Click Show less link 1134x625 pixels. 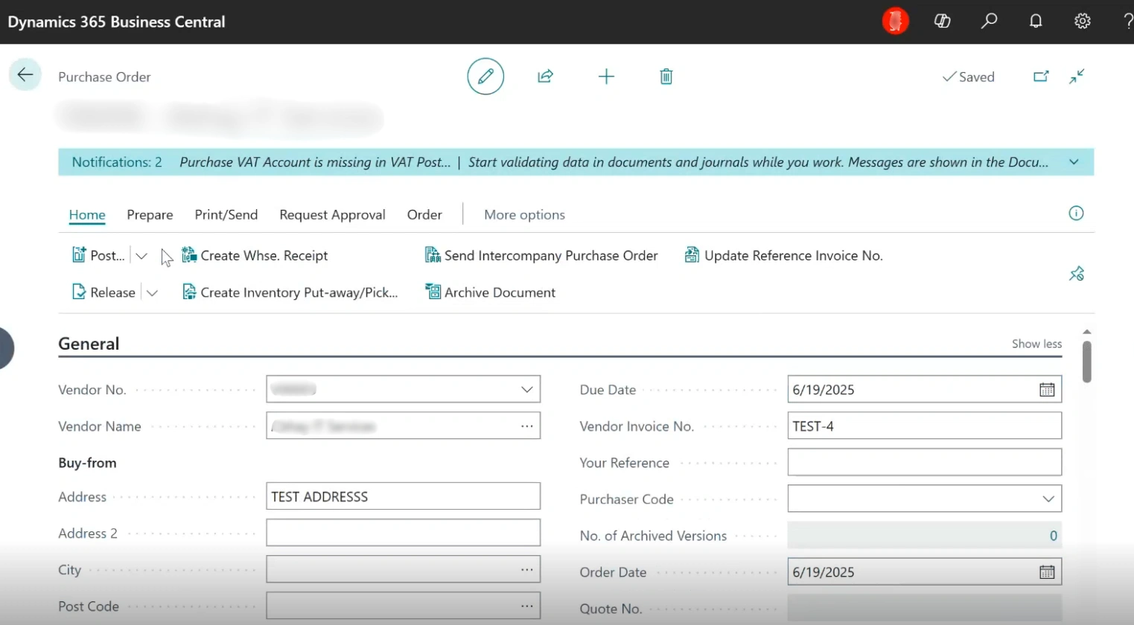[x=1036, y=344]
